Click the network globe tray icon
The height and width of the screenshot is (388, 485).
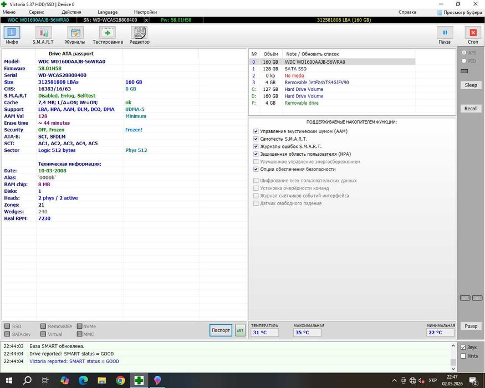(x=412, y=381)
